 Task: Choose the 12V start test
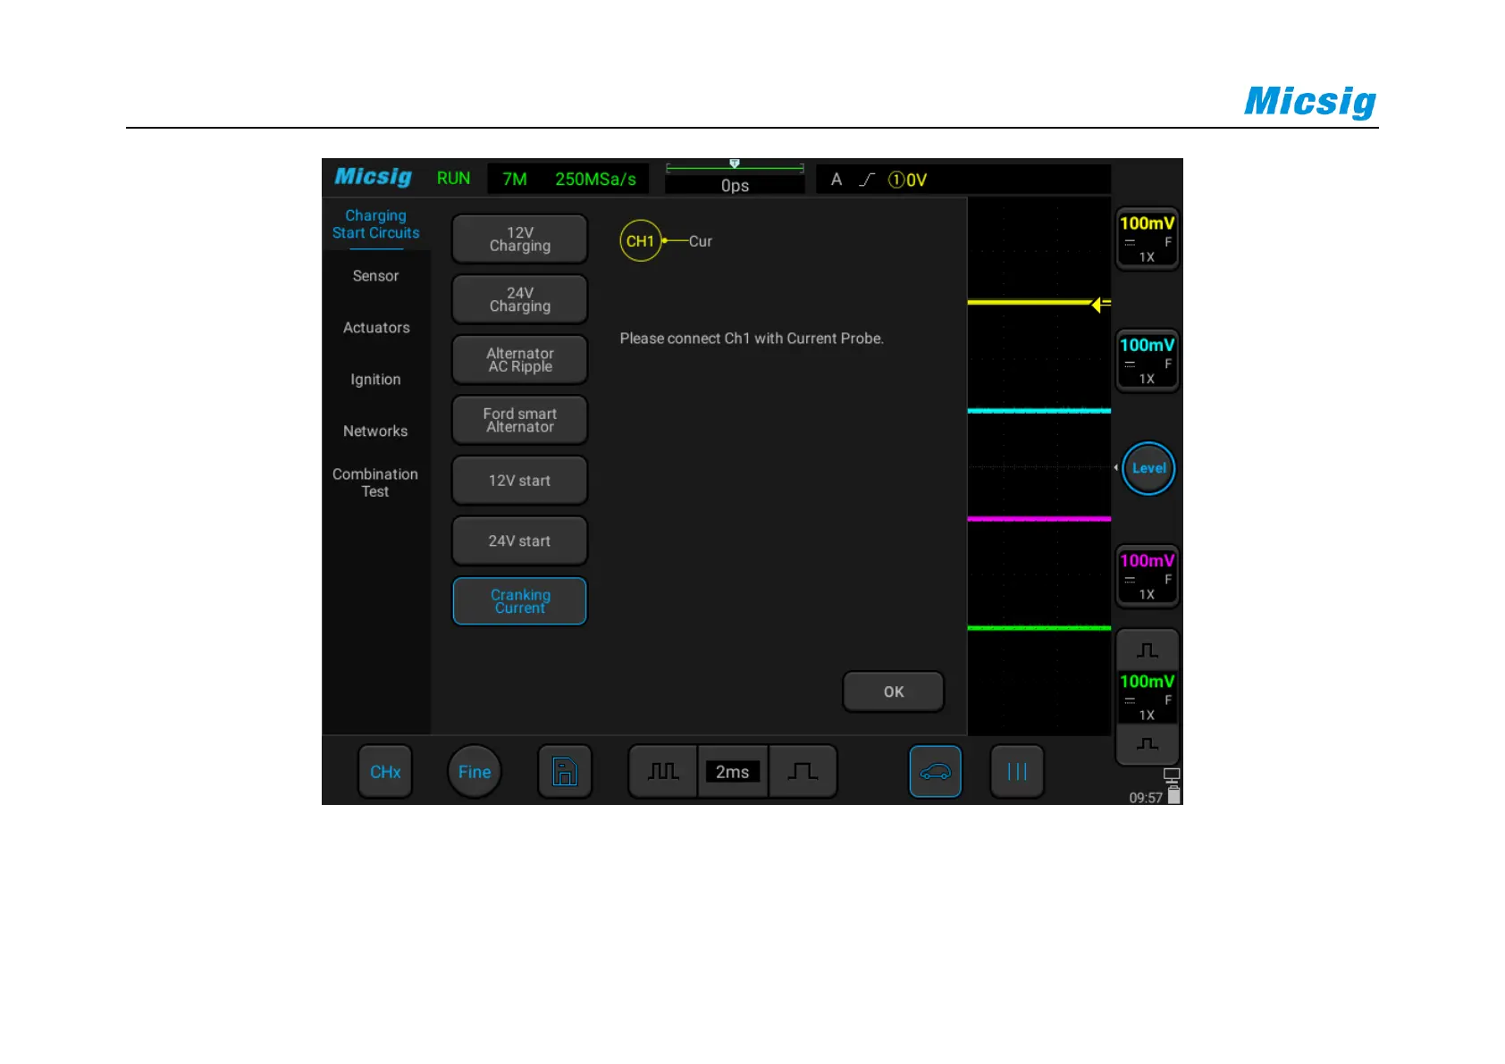520,481
